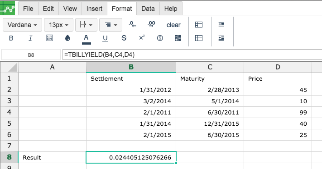The image size is (322, 169).
Task: Open the Insert menu tab
Action: 94,9
